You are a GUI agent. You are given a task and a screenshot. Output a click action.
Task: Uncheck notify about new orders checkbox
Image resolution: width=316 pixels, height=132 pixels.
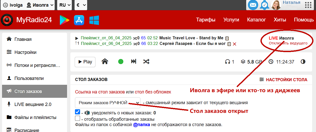coord(78,112)
